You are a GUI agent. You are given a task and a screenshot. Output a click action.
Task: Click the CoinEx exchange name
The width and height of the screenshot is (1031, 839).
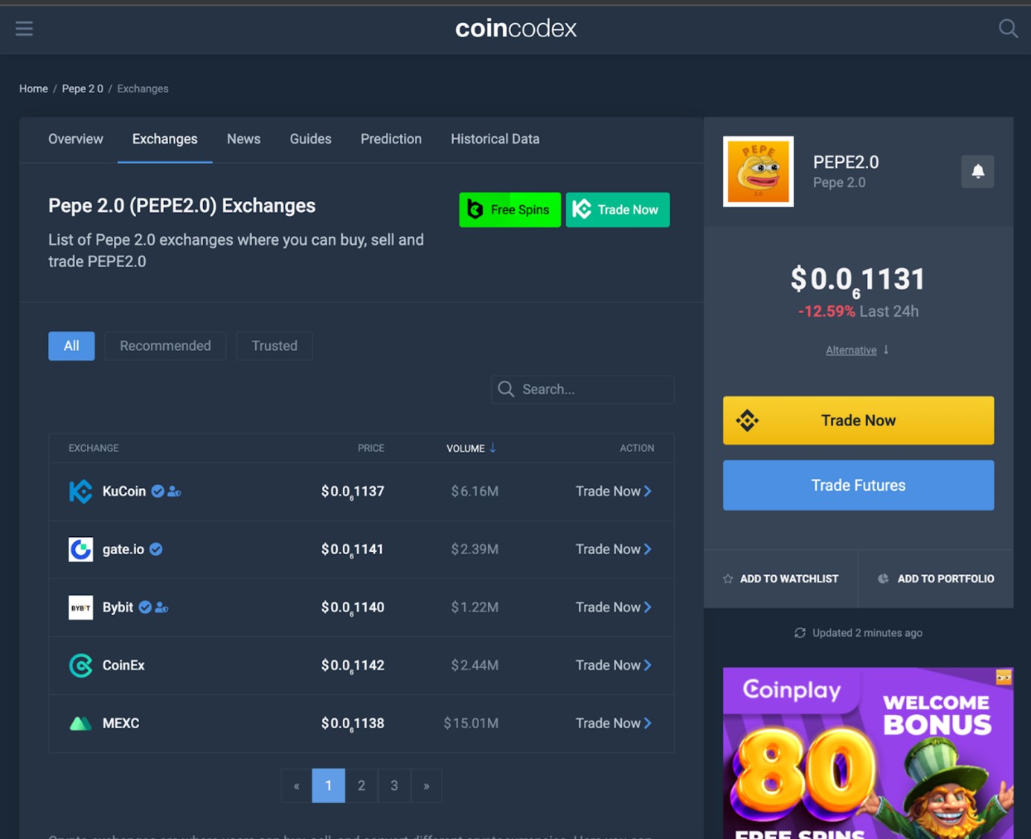[123, 665]
